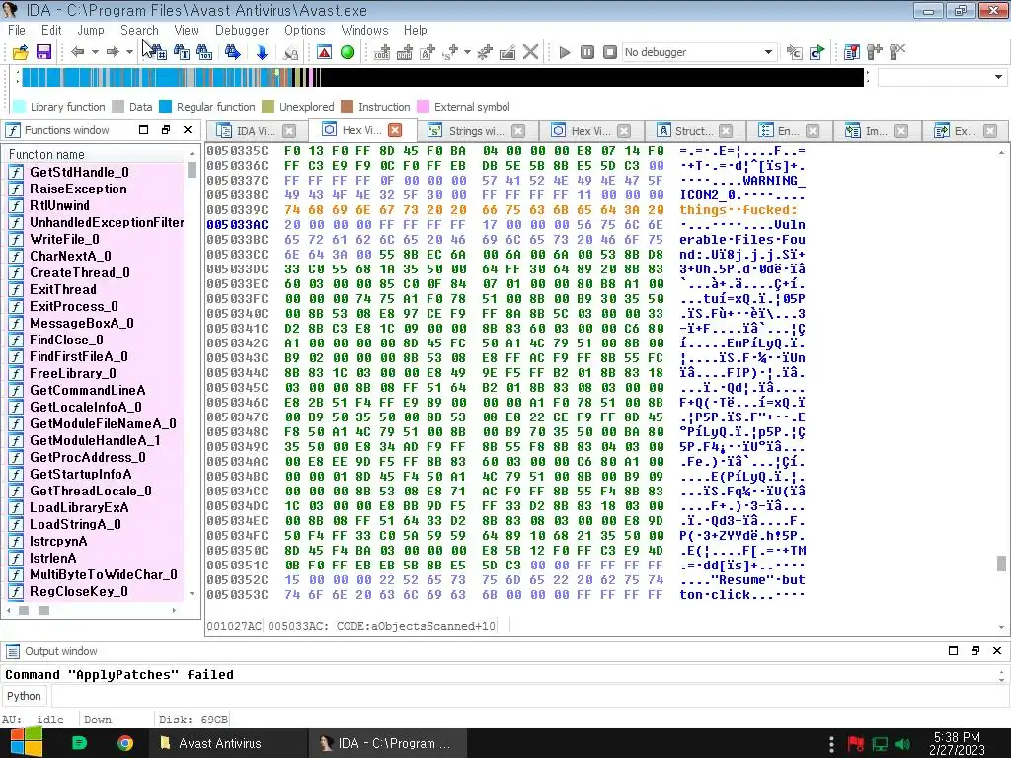Image resolution: width=1011 pixels, height=758 pixels.
Task: Float the Functions window panel
Action: click(x=166, y=130)
